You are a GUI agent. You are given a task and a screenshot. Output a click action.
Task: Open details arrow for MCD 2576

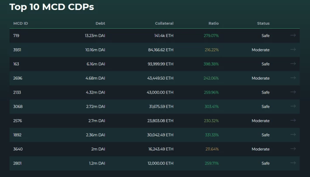coord(293,120)
